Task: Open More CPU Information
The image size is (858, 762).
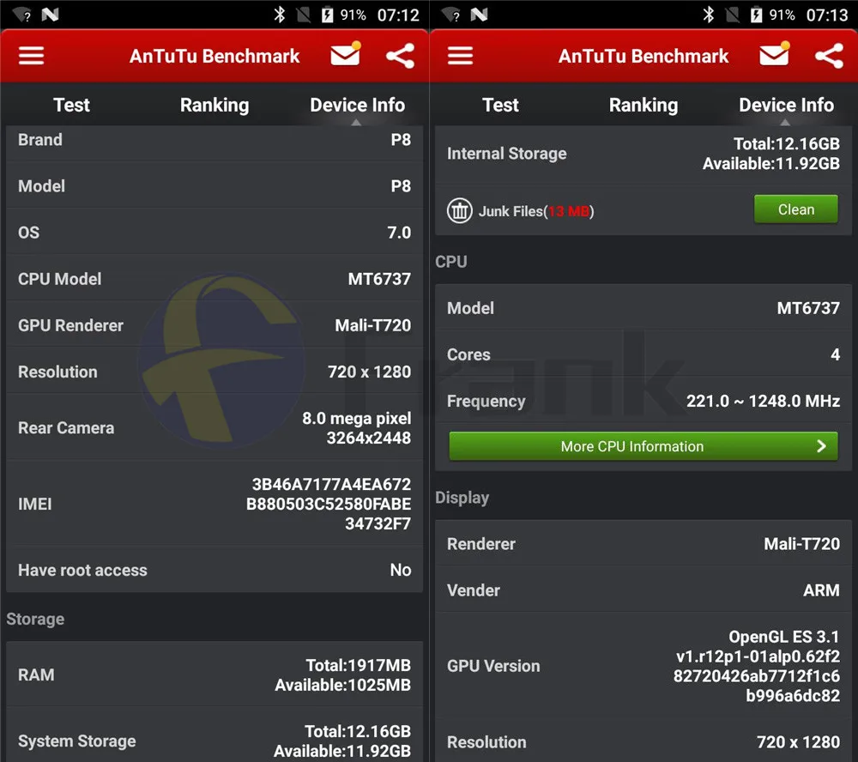Action: pos(643,446)
